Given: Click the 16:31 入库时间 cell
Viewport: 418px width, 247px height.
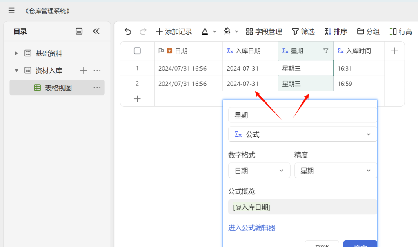Looking at the screenshot, I should (x=359, y=68).
